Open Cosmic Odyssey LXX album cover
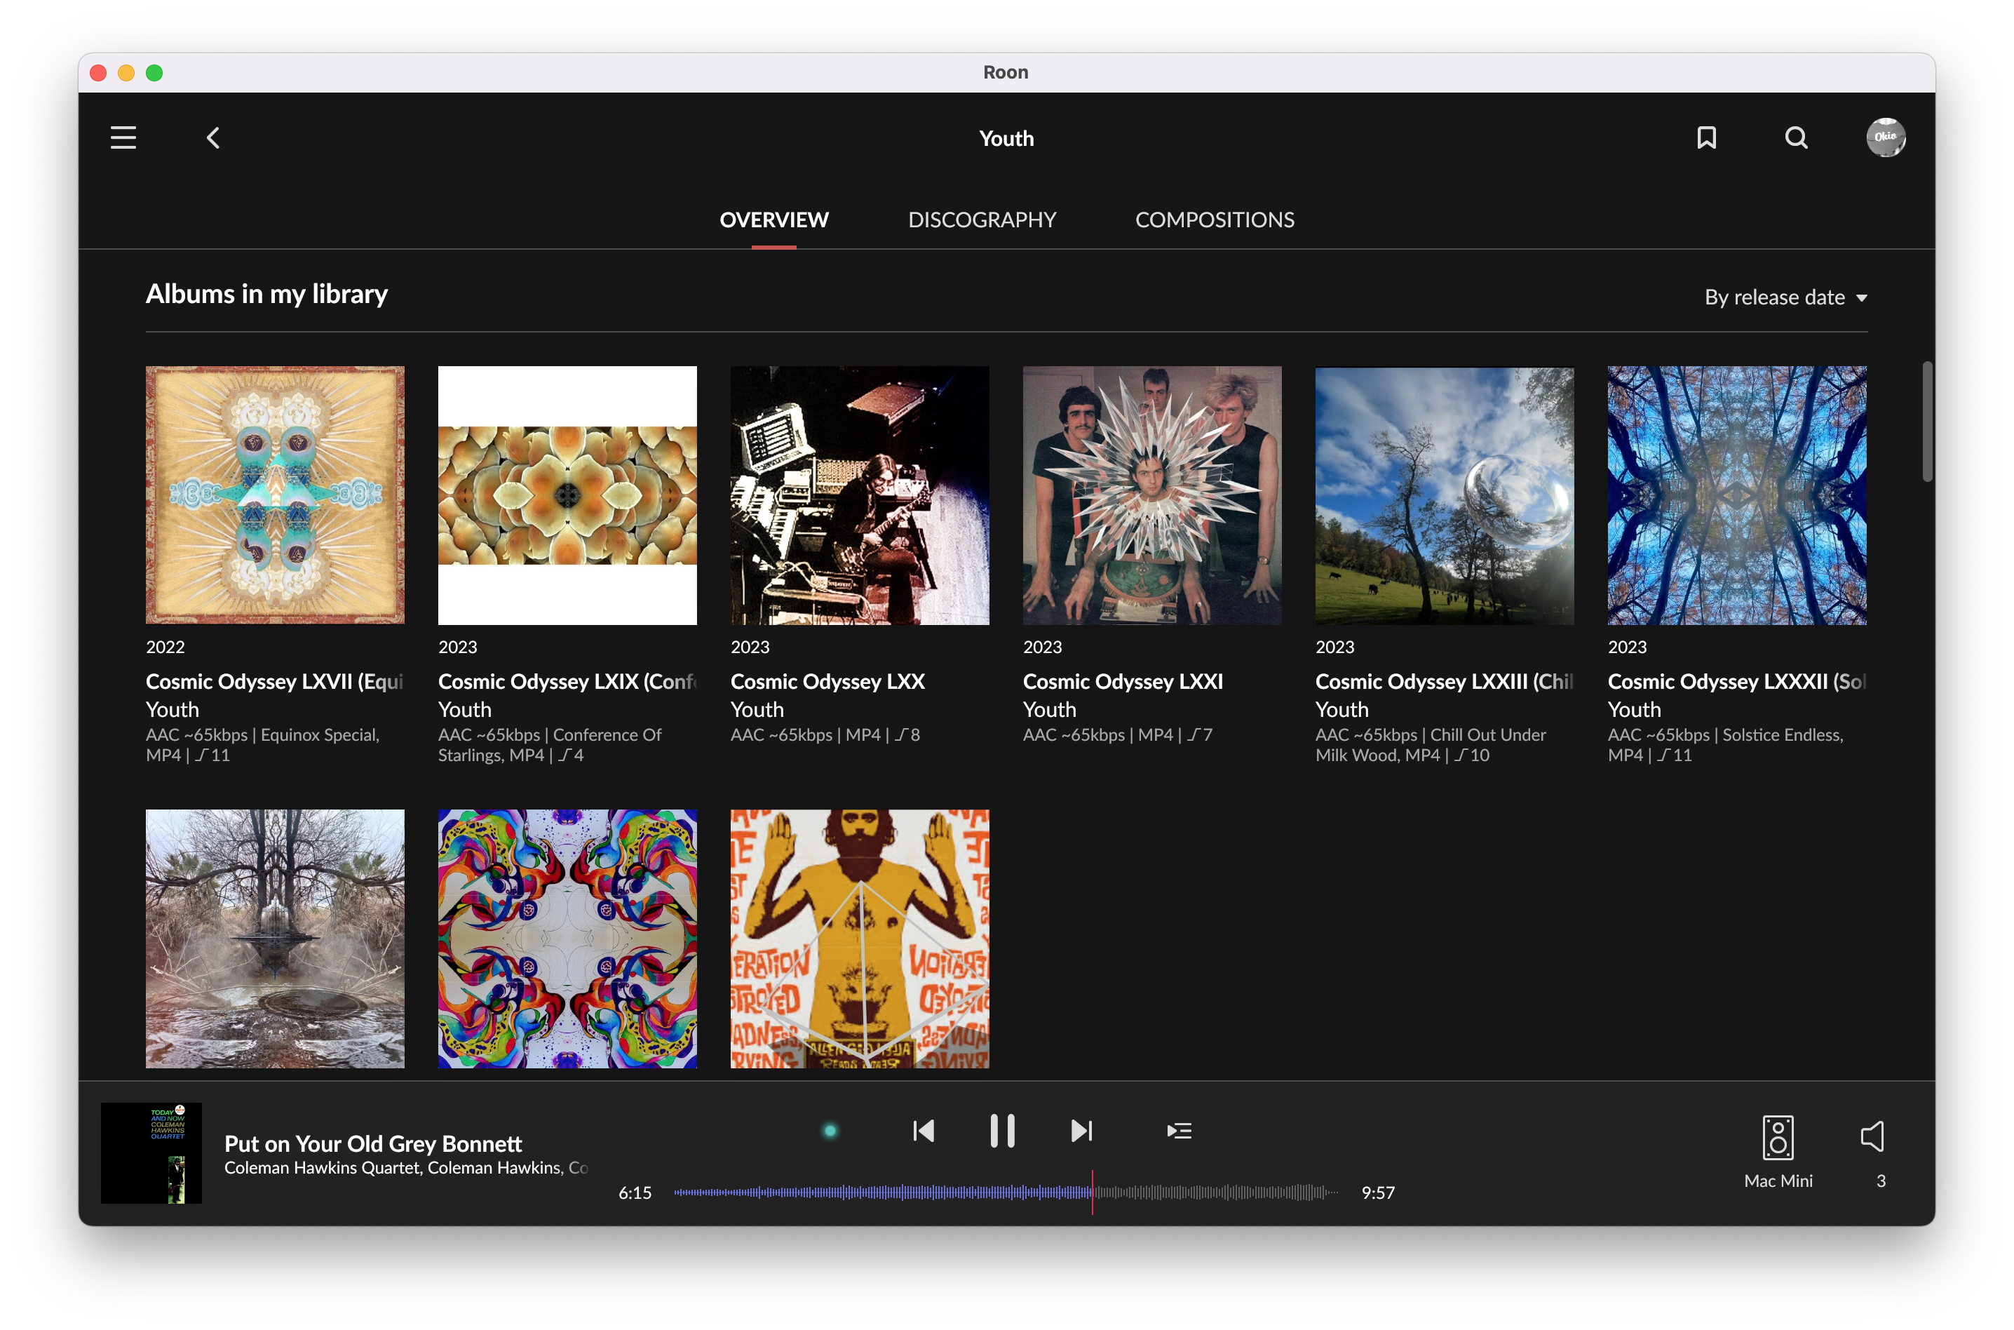Image resolution: width=2014 pixels, height=1330 pixels. pos(860,495)
